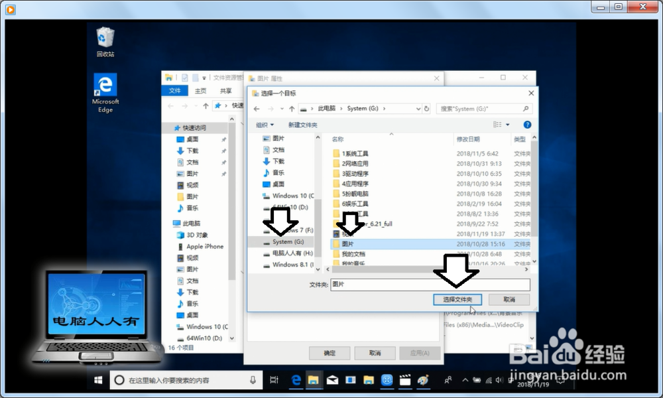Click the taskbar search box
Screen dimensions: 663x398
pos(186,380)
